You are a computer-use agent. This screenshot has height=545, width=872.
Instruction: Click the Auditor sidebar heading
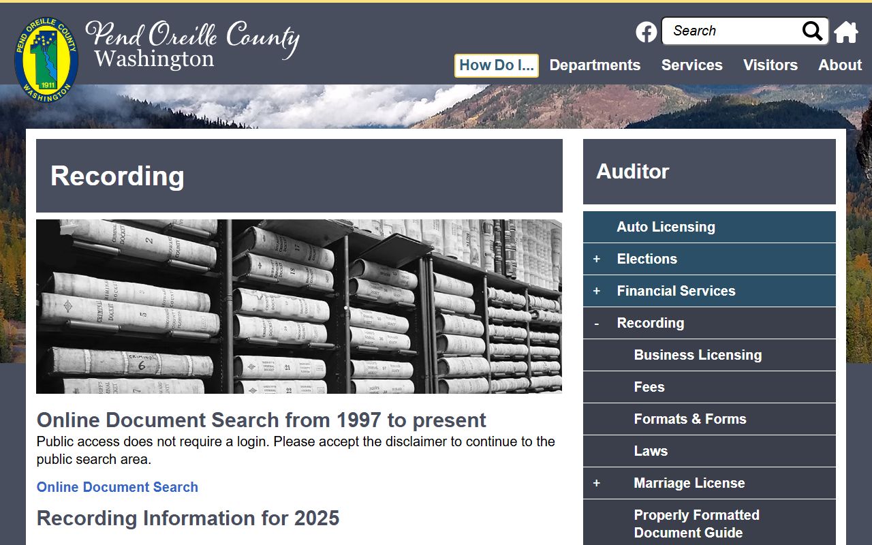pyautogui.click(x=633, y=172)
